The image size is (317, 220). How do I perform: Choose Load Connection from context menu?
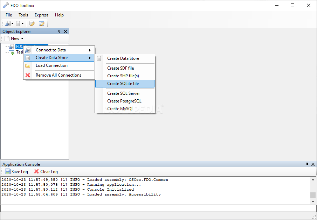tap(59, 65)
